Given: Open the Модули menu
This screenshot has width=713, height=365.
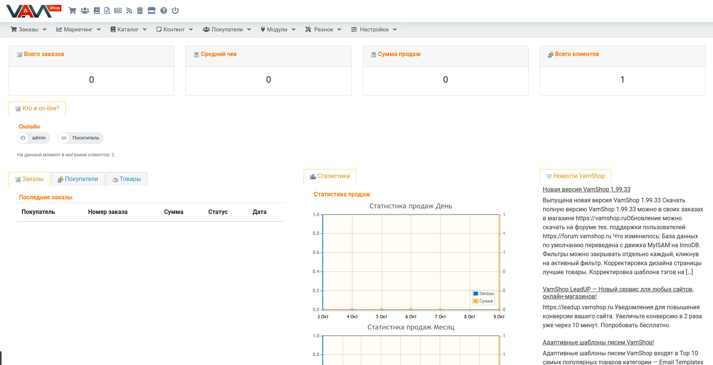Looking at the screenshot, I should click(278, 30).
